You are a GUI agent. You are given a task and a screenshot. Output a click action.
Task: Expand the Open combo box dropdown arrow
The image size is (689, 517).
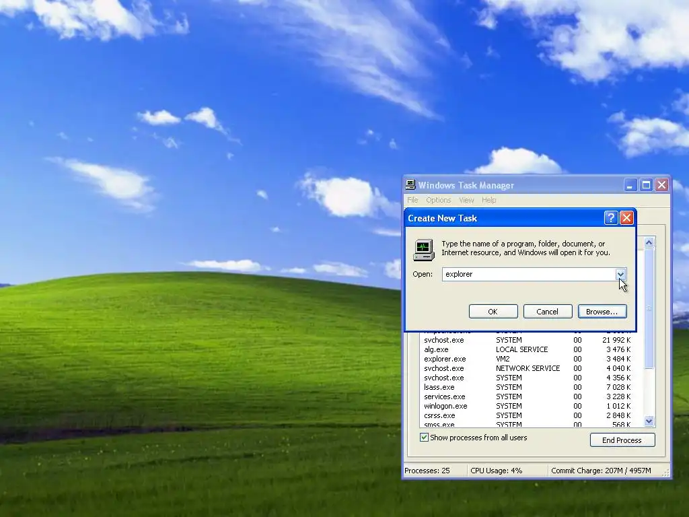[620, 274]
